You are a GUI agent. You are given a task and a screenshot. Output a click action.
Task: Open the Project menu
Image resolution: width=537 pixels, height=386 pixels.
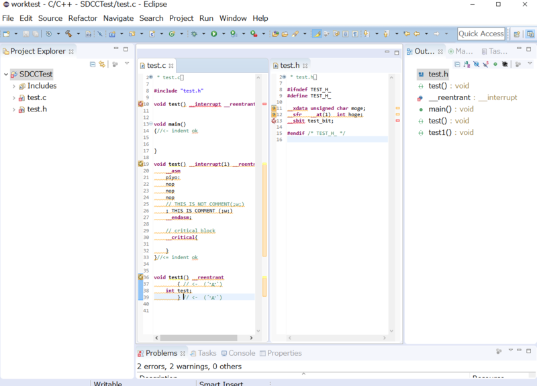[181, 18]
